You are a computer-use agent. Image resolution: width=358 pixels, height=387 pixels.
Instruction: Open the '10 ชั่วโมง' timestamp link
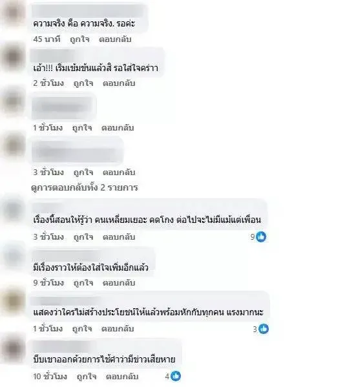point(50,377)
